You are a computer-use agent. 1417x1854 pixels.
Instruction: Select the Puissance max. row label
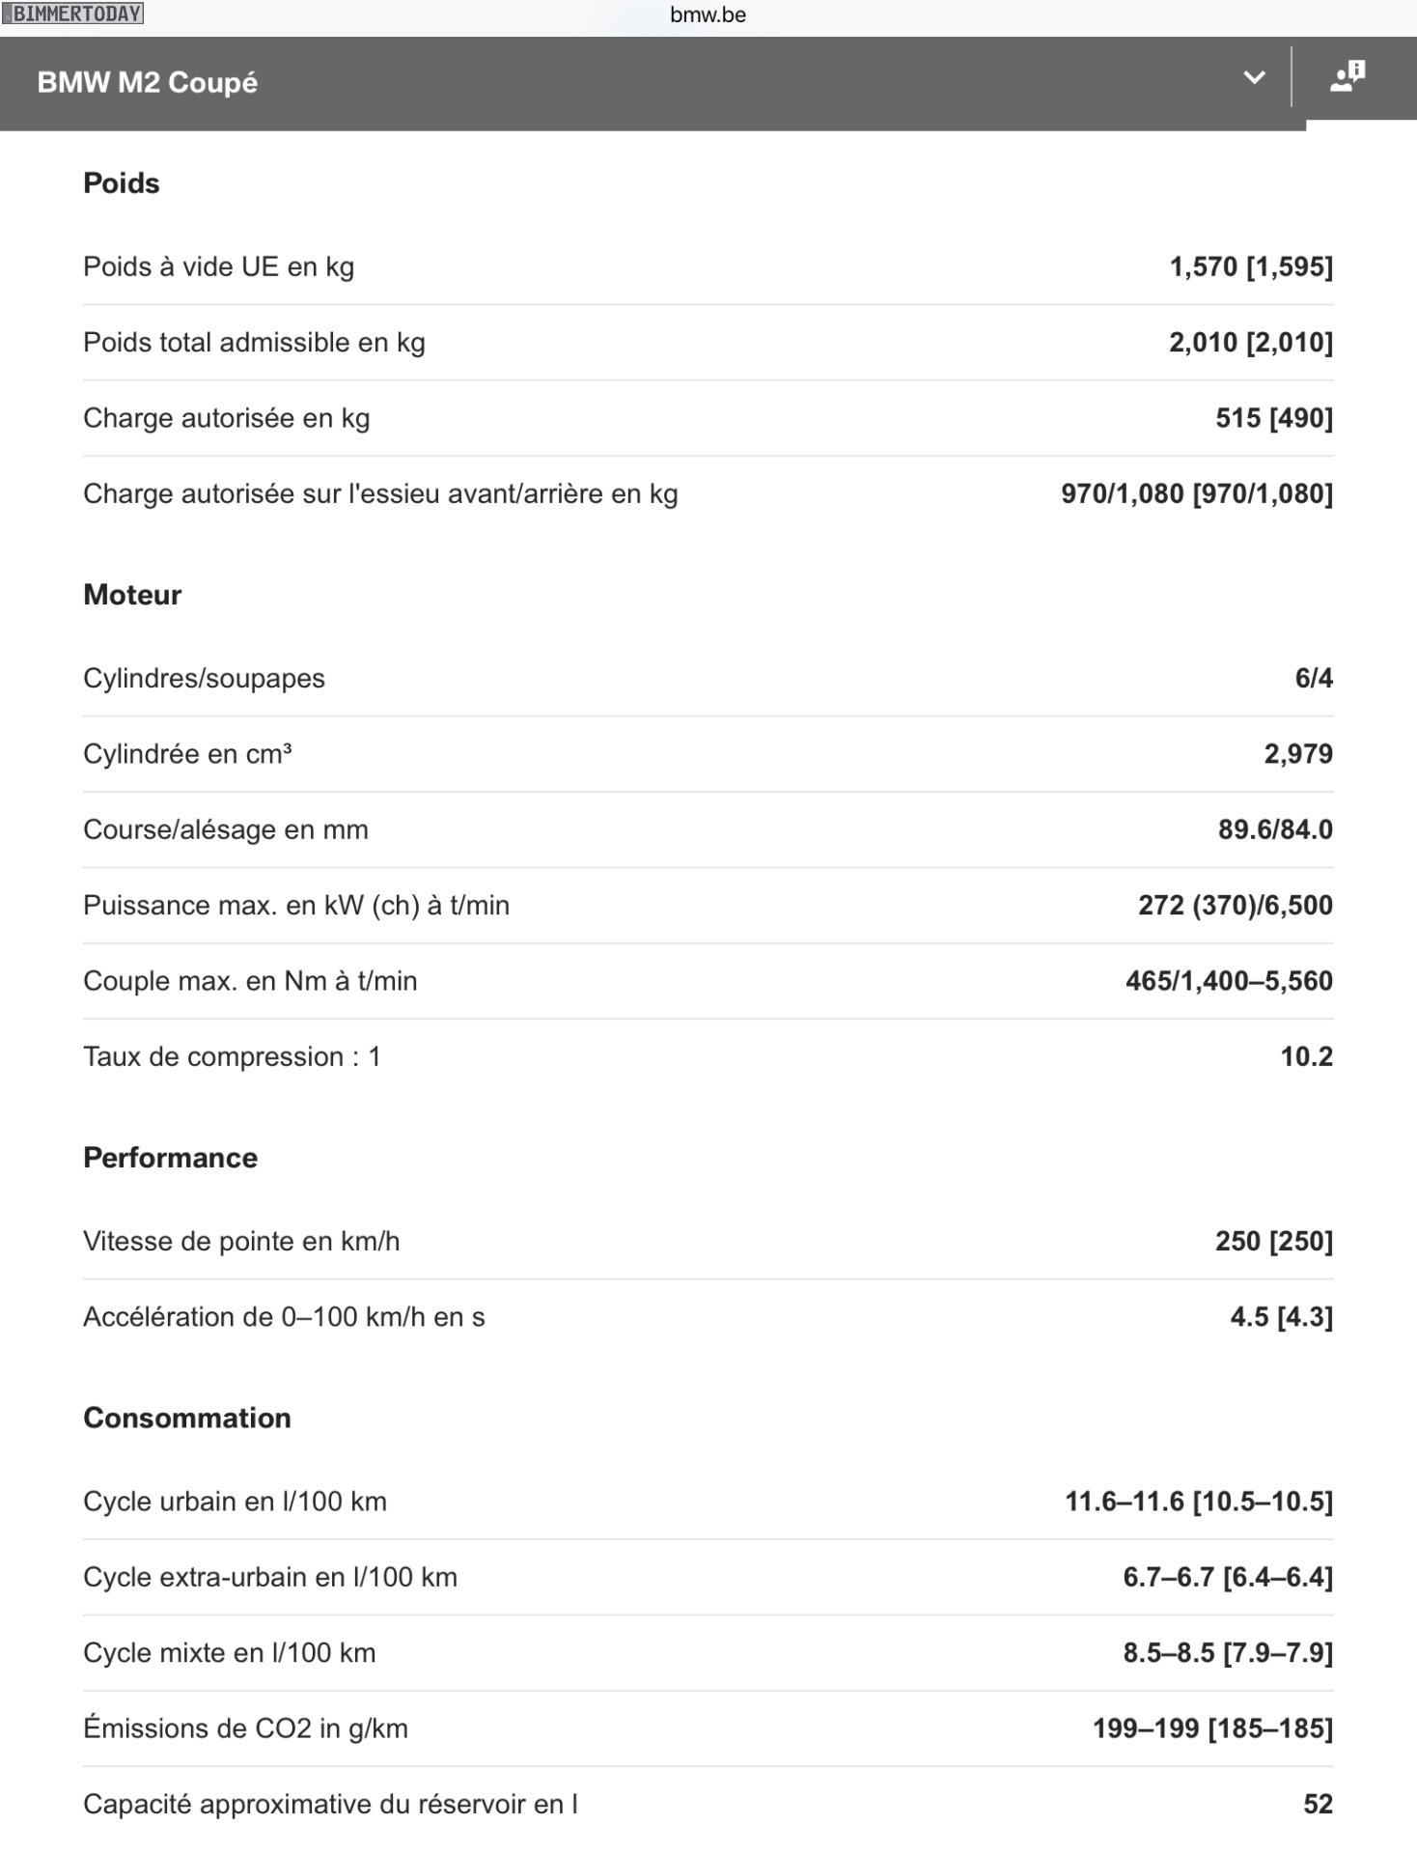point(295,906)
